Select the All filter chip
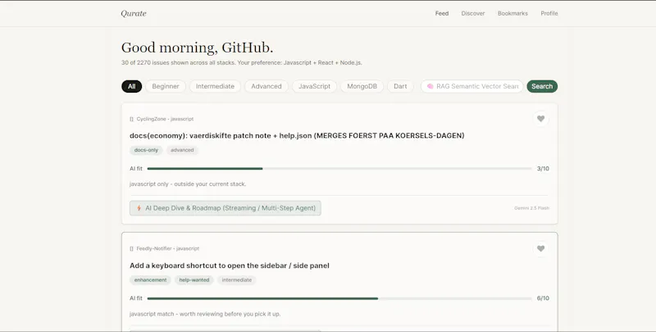The height and width of the screenshot is (332, 656). (x=132, y=86)
